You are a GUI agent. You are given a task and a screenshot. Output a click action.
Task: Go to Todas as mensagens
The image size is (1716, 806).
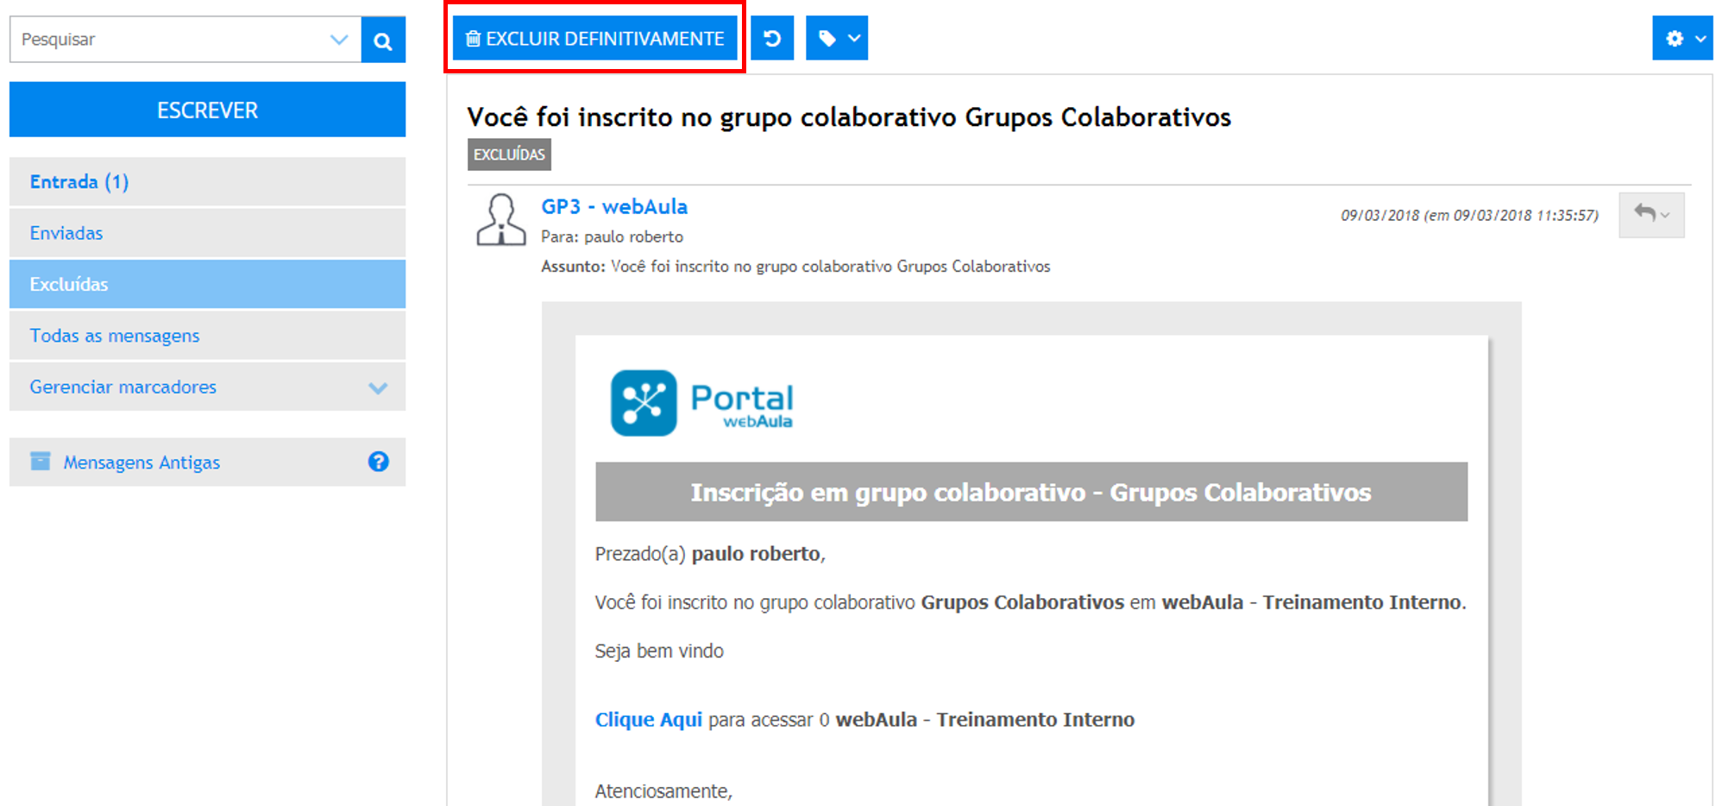click(115, 336)
